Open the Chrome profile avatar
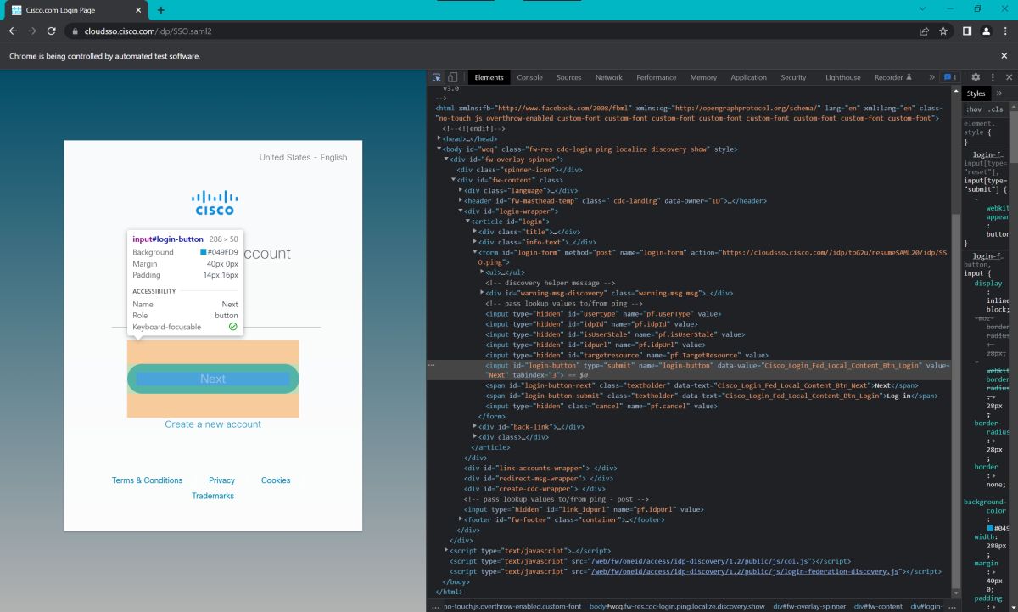1018x612 pixels. tap(986, 31)
